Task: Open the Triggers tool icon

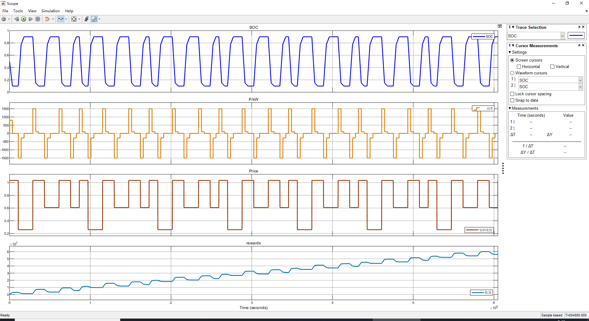Action: pos(87,19)
